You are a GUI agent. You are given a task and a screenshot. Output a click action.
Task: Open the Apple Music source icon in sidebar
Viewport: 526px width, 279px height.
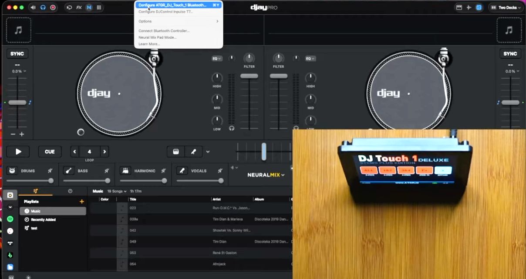click(10, 231)
